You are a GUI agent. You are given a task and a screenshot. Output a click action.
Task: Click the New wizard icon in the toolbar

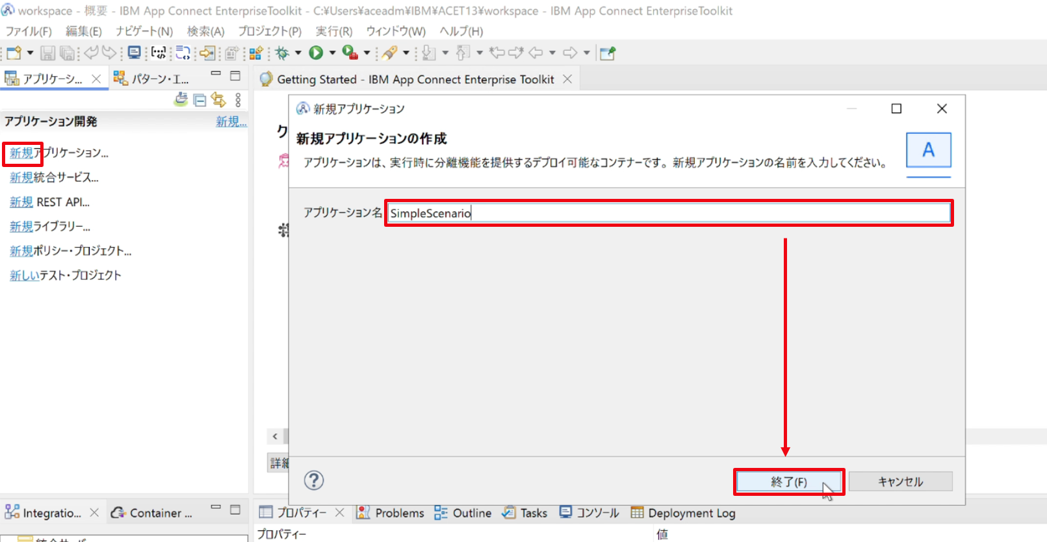click(14, 53)
